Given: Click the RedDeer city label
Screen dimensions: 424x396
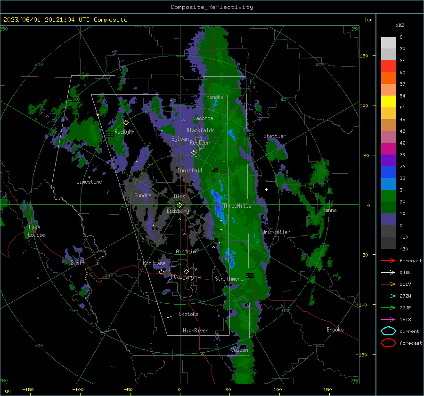Looking at the screenshot, I should pos(200,143).
